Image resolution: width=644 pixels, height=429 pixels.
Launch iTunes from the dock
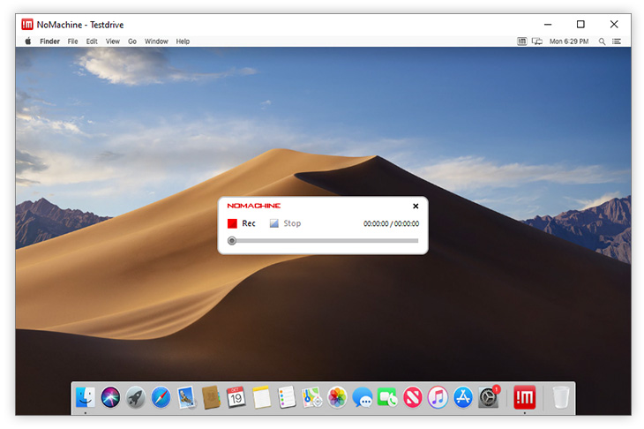pos(438,397)
